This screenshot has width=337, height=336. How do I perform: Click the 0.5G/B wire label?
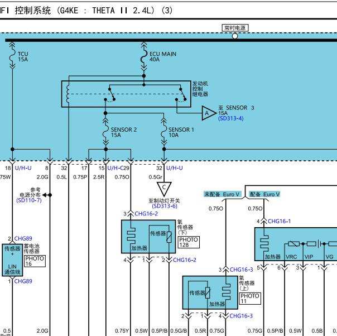179,331
